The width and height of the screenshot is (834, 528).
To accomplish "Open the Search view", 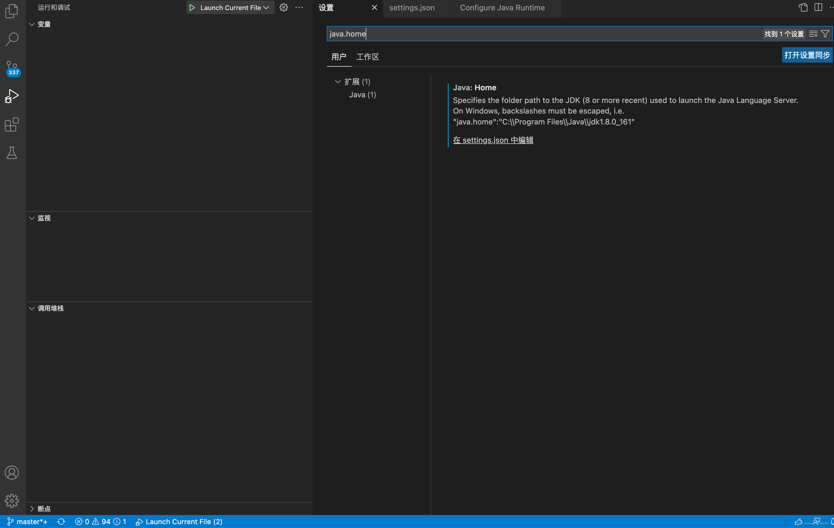I will click(x=12, y=39).
